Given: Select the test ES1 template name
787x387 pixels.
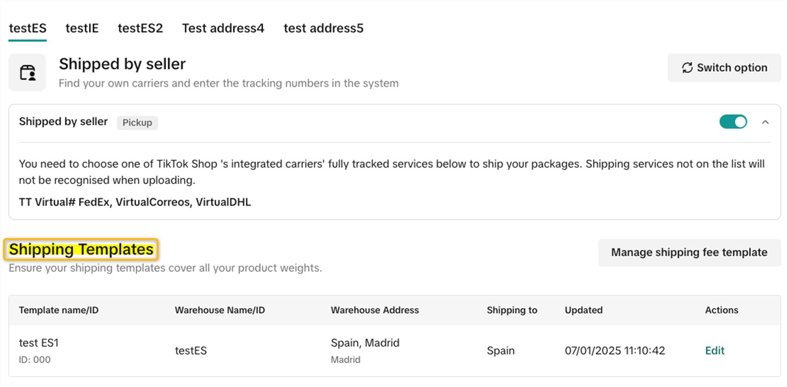Looking at the screenshot, I should [39, 343].
